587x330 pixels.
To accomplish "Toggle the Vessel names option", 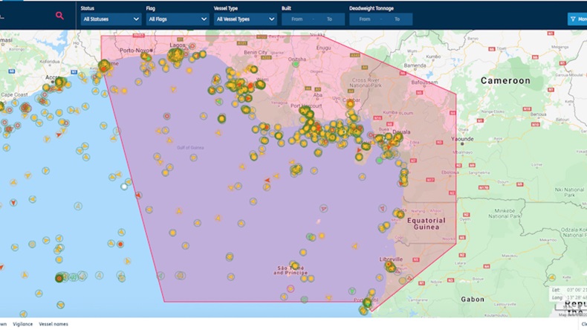I will 53,324.
